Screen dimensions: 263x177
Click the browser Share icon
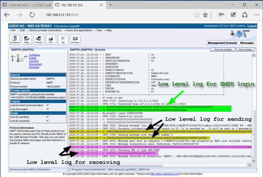click(x=245, y=15)
